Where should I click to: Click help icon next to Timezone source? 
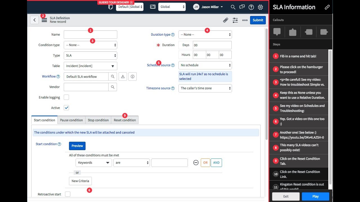(x=173, y=88)
